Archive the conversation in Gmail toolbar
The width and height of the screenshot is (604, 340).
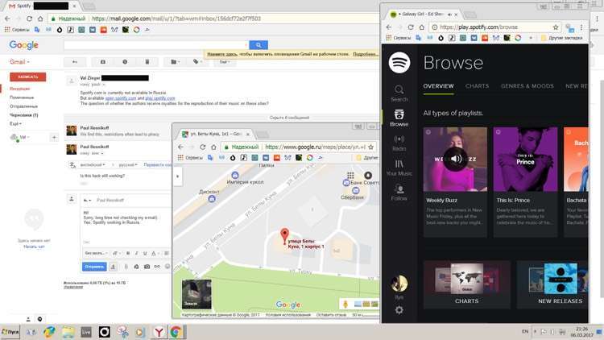[x=103, y=62]
